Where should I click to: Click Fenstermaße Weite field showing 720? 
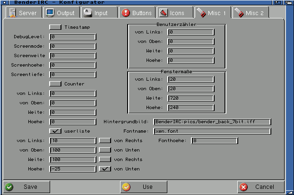point(191,98)
